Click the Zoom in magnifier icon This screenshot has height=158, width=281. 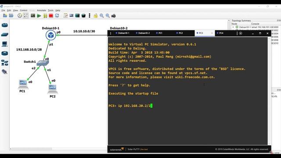point(101,16)
